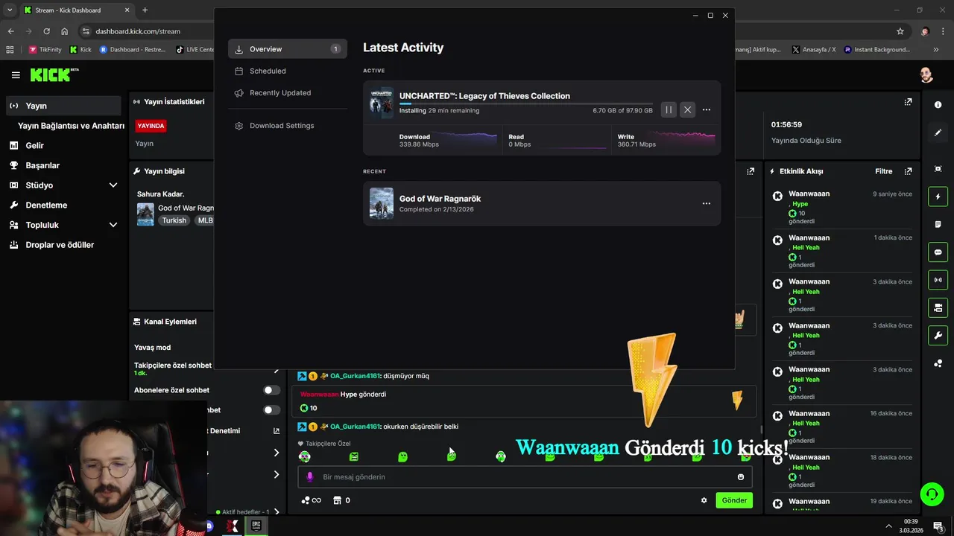Open TikFinity bookmark

pyautogui.click(x=45, y=50)
